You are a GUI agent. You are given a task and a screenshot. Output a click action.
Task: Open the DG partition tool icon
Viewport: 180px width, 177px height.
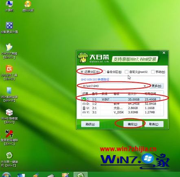pos(9,73)
